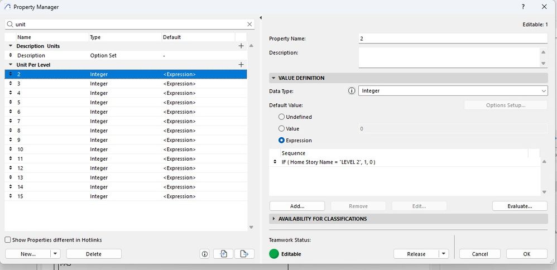Select the Description property row
Viewport: 557px width, 270px height.
click(126, 55)
